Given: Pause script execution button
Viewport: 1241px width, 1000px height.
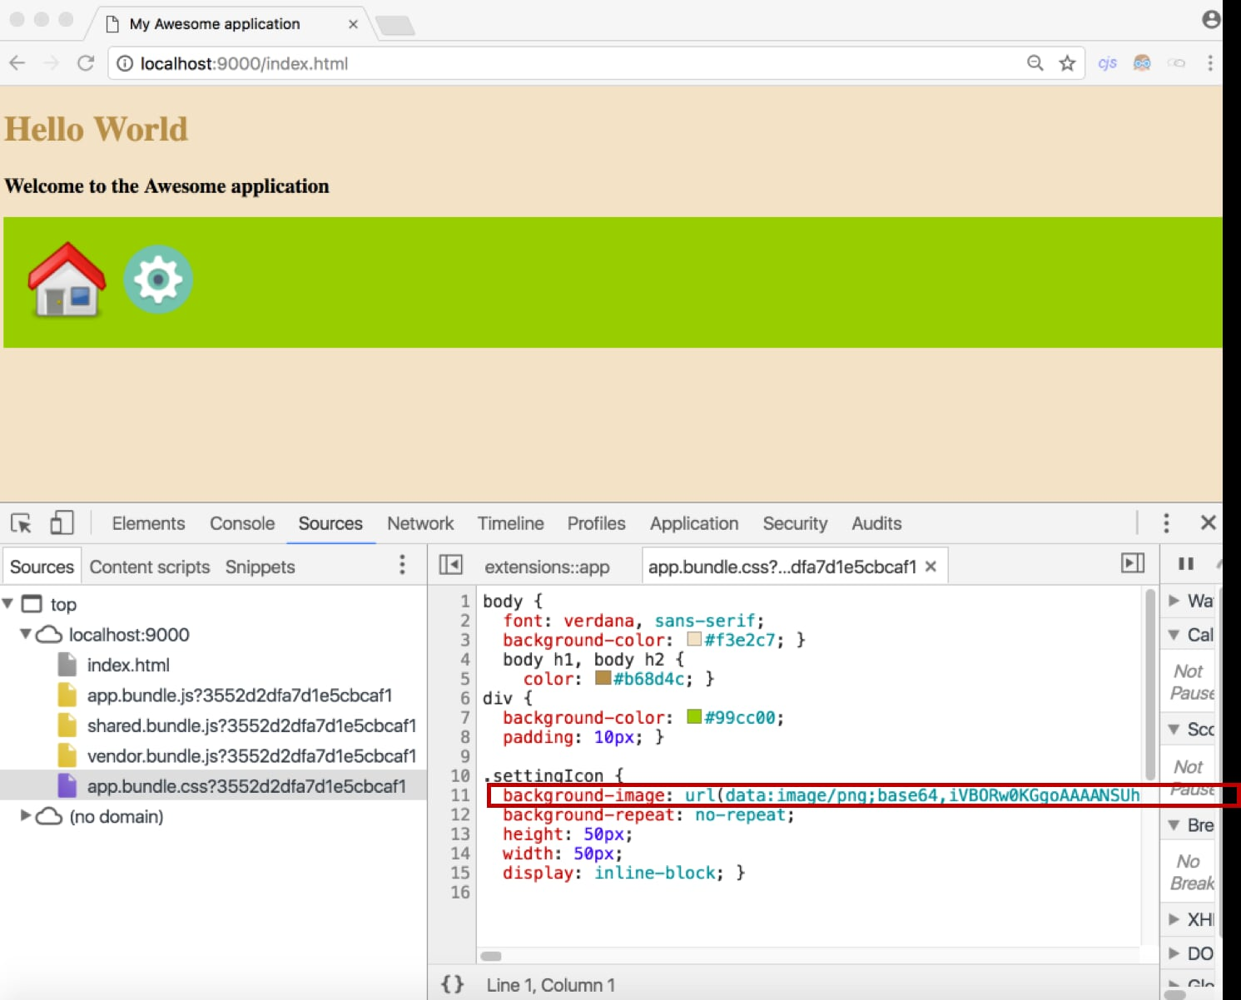Looking at the screenshot, I should [1186, 564].
